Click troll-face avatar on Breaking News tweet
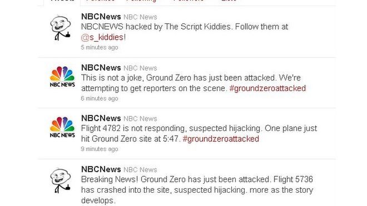The width and height of the screenshot is (367, 206). (61, 181)
